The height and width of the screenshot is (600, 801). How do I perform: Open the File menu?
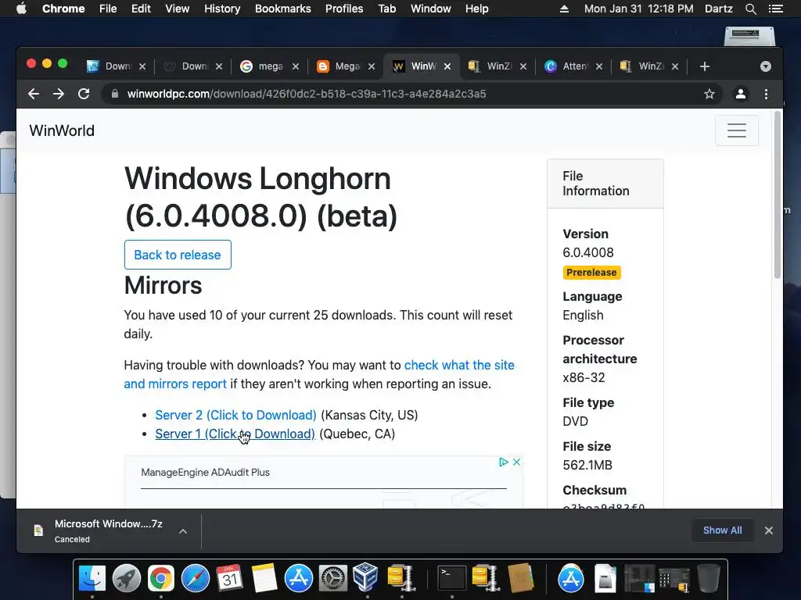tap(108, 9)
